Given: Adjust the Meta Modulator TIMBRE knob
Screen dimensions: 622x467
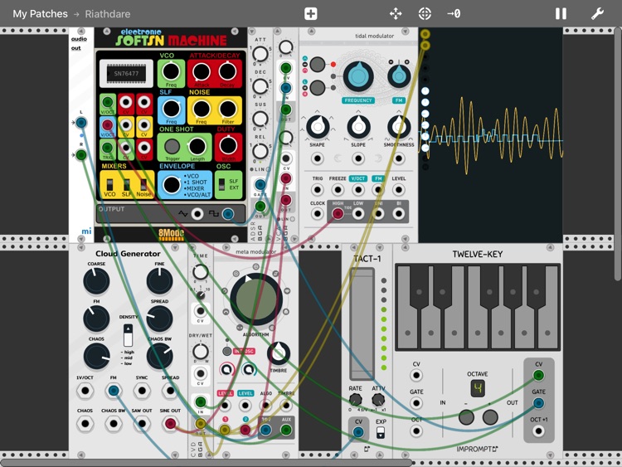Looking at the screenshot, I should click(x=279, y=353).
